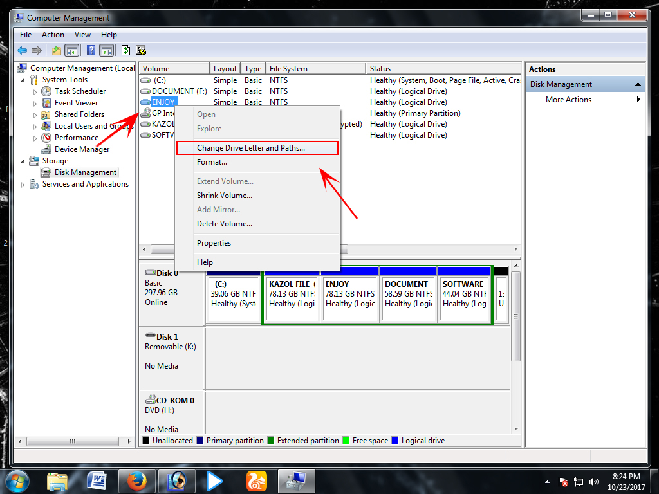Click the Layout column header
This screenshot has height=494, width=659.
[225, 68]
